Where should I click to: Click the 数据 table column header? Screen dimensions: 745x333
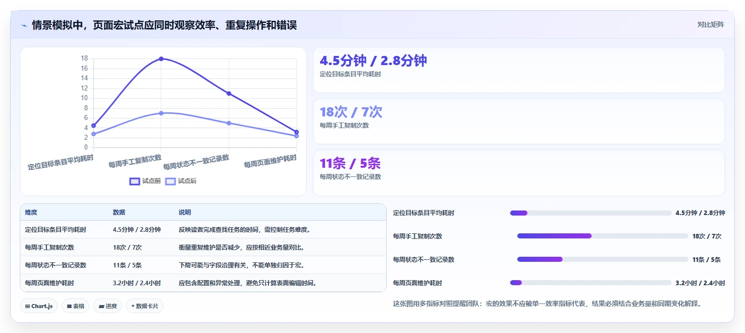coord(119,213)
